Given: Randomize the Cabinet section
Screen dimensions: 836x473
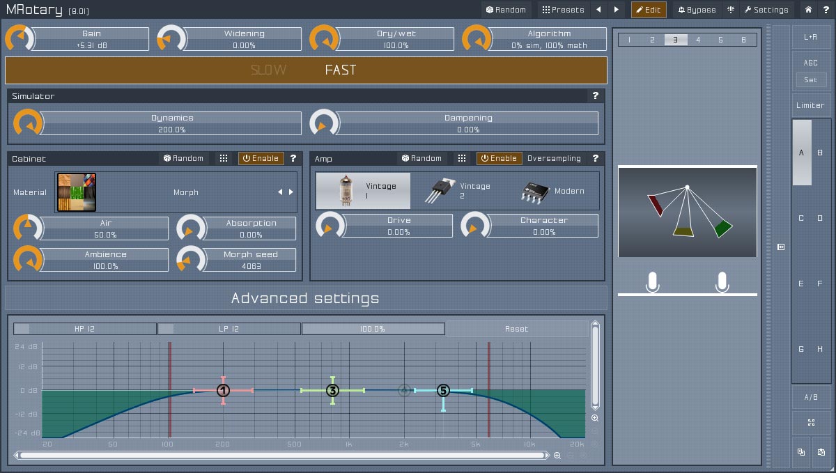Looking at the screenshot, I should coord(184,158).
